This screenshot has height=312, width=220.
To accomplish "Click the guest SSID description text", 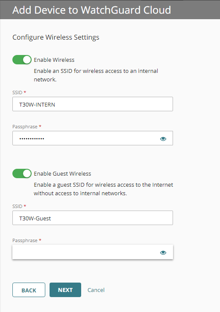I will (103, 189).
